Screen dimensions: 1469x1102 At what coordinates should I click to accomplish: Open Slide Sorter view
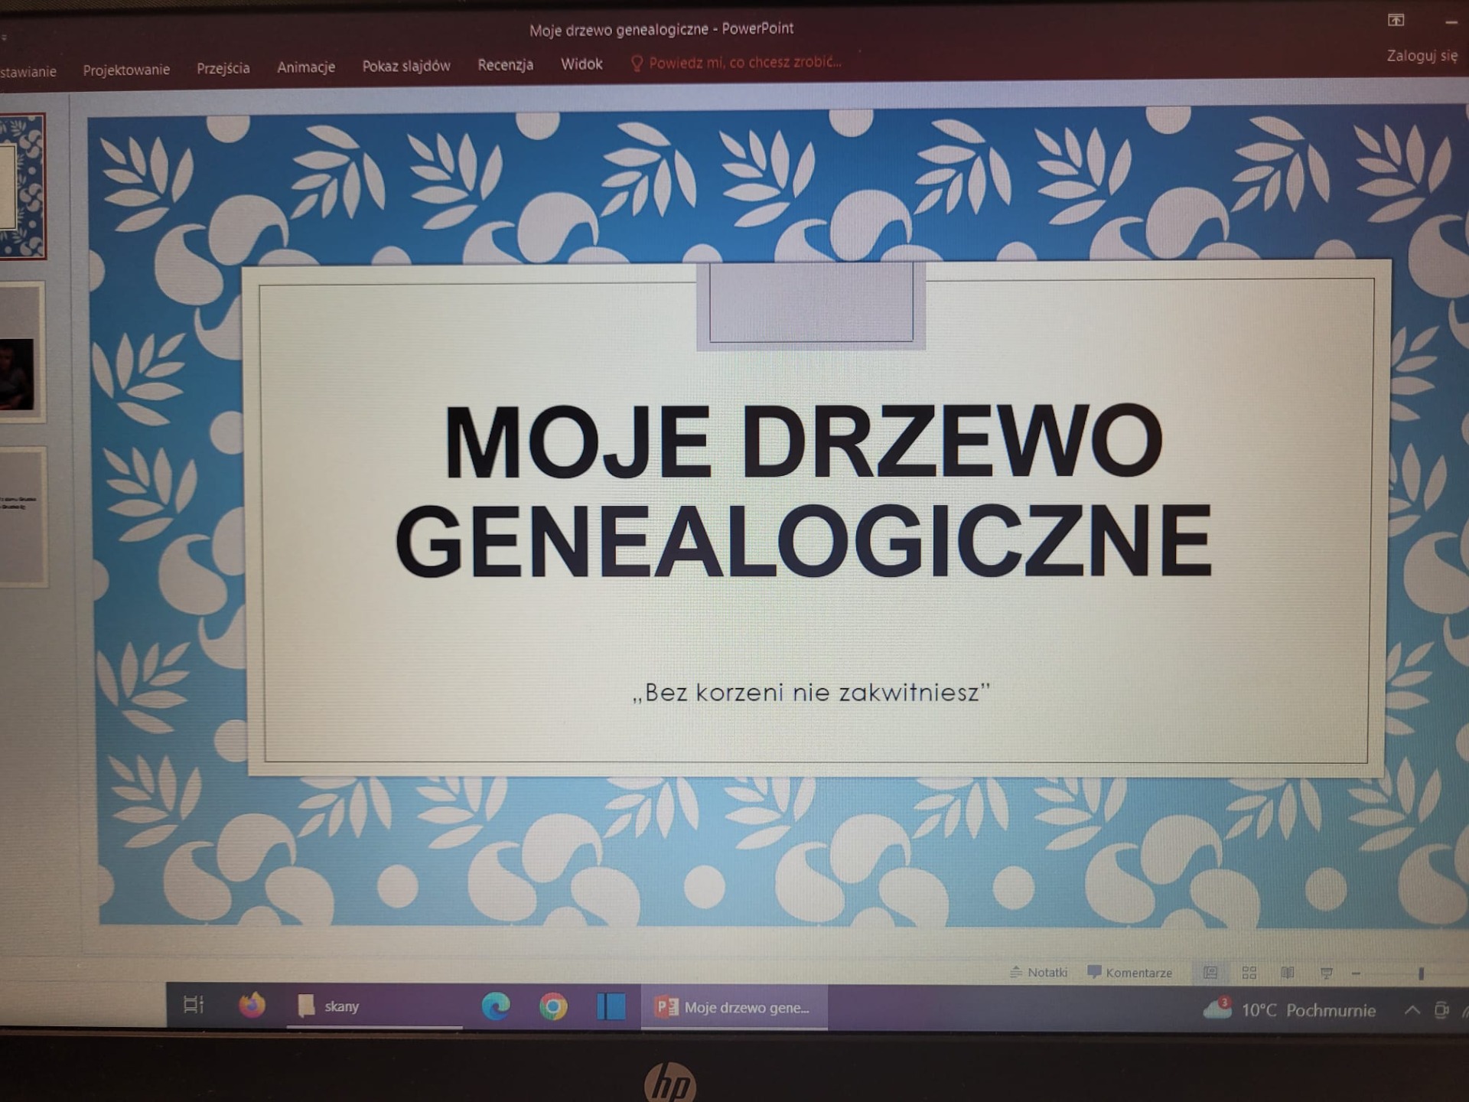pos(1249,973)
